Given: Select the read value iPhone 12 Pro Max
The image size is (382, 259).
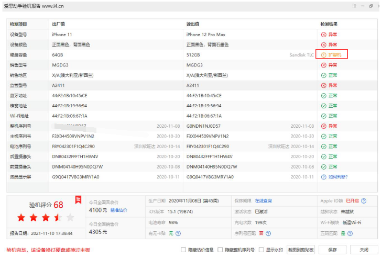Looking at the screenshot, I should [x=206, y=35].
